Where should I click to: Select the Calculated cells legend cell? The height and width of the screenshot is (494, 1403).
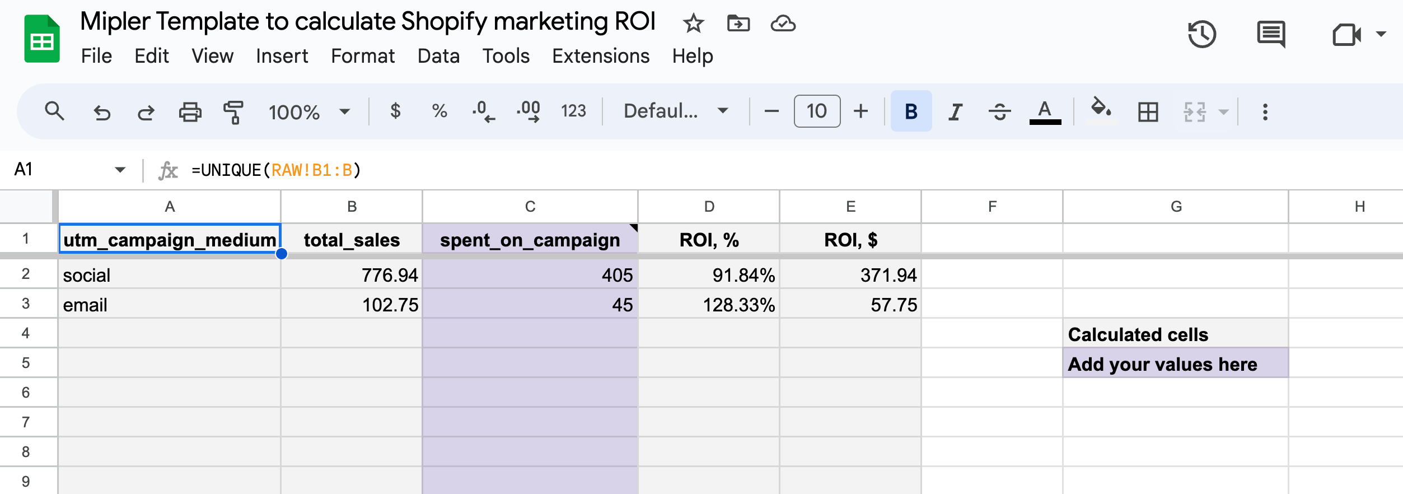[x=1176, y=334]
